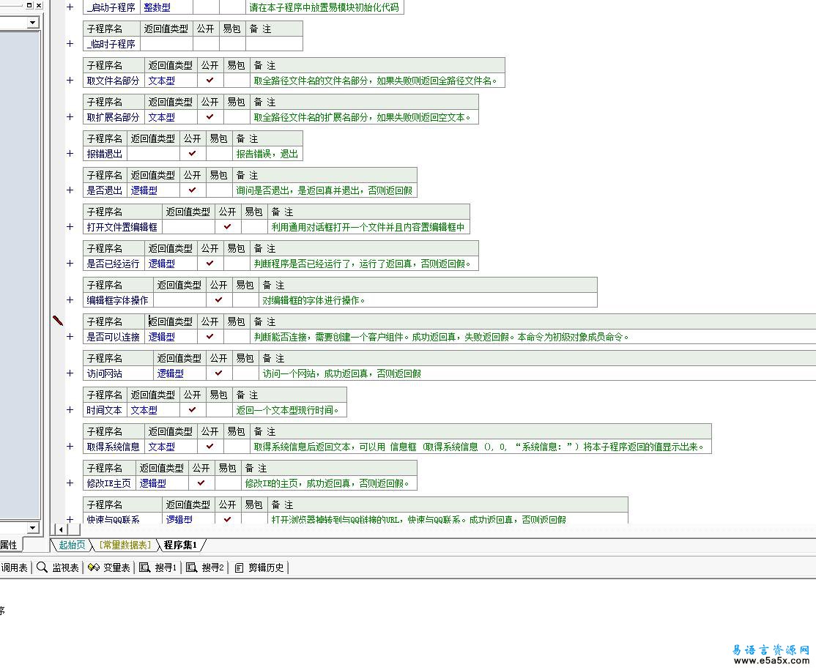
Task: Toggle 公开 checkmark for 报错退出
Action: 193,154
